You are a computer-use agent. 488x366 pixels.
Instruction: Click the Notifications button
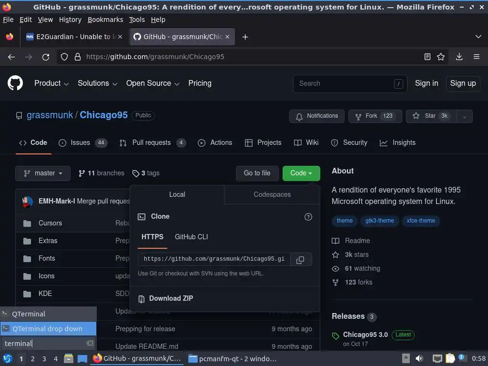[317, 116]
